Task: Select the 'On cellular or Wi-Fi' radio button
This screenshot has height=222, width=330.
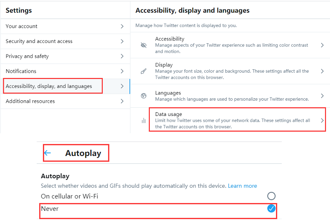Action: point(271,196)
